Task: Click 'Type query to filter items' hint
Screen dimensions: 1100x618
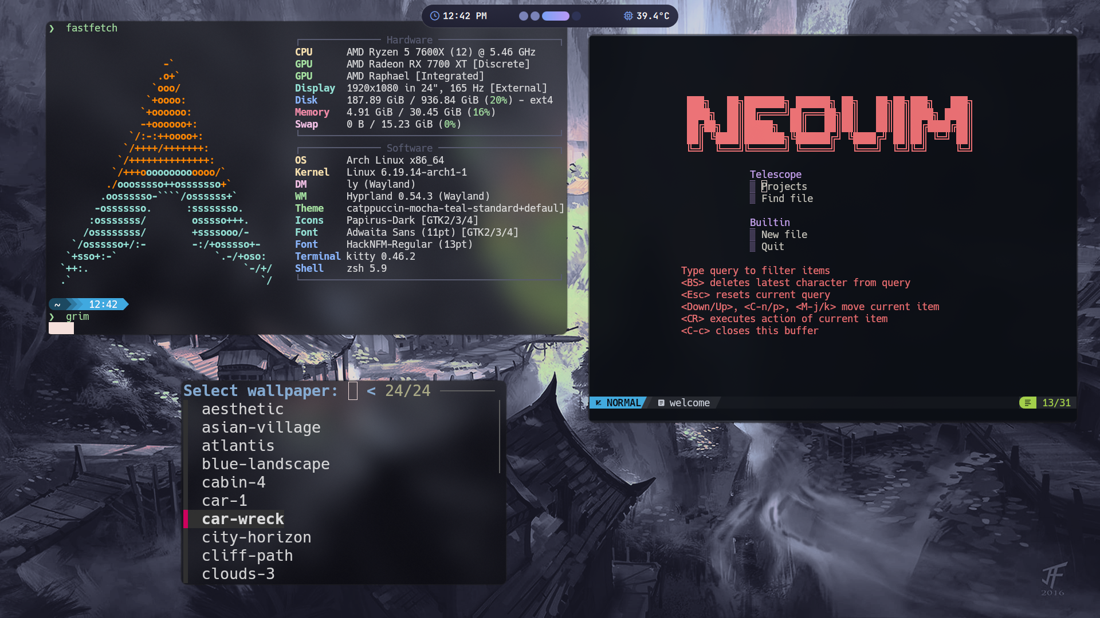Action: pyautogui.click(x=756, y=271)
